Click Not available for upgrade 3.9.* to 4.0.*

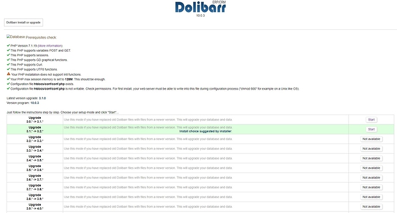371,207
